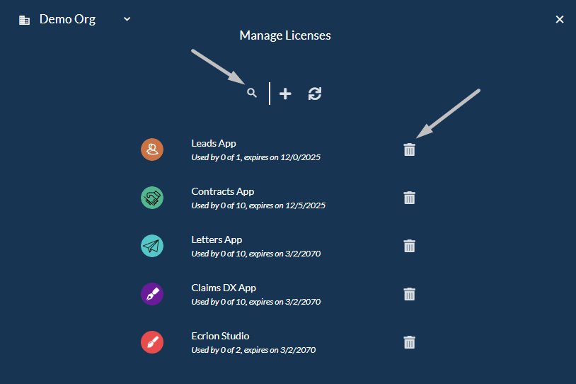Delete the Ecrion Studio license
Image resolution: width=576 pixels, height=384 pixels.
tap(409, 342)
